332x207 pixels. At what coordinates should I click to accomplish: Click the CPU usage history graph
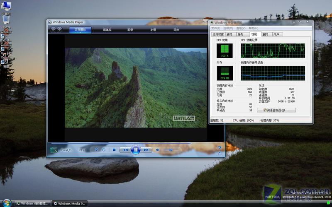273,51
